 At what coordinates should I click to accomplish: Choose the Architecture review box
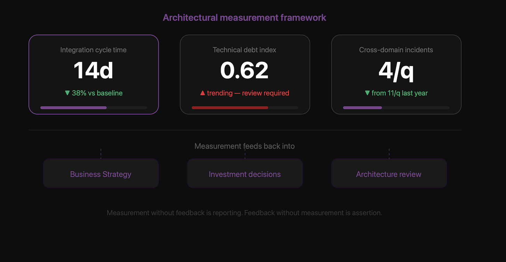389,173
